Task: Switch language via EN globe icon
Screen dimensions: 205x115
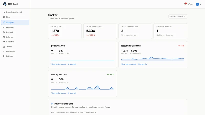Action: pos(191,4)
